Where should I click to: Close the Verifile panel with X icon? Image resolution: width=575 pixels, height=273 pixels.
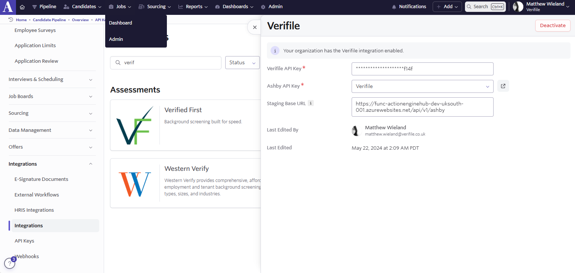255,27
